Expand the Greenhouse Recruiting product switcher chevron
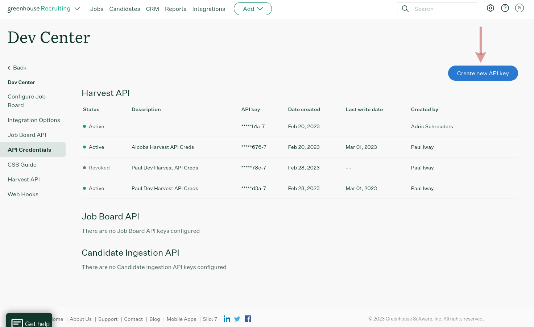This screenshot has width=534, height=327. click(77, 9)
